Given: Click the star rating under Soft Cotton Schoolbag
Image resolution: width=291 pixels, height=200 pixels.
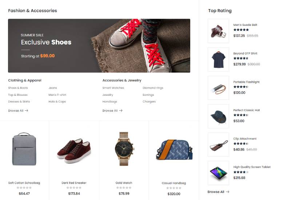Looking at the screenshot, I should [24, 188].
